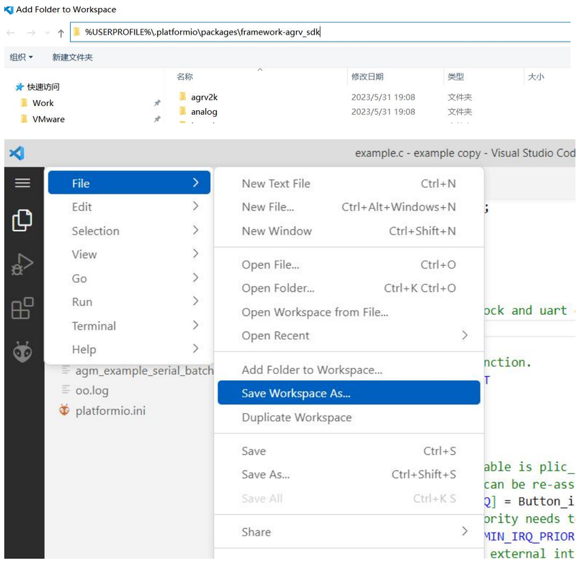The image size is (585, 563).
Task: Open the PlatformIO alien head icon
Action: (x=22, y=352)
